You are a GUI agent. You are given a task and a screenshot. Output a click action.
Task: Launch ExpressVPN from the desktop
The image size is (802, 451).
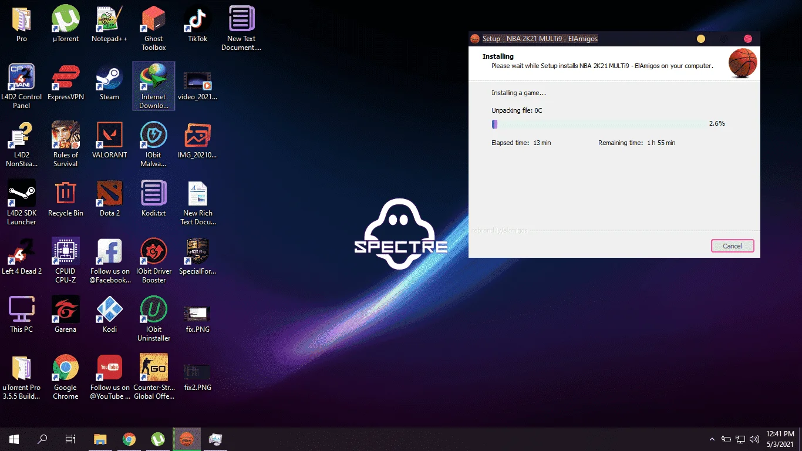66,82
